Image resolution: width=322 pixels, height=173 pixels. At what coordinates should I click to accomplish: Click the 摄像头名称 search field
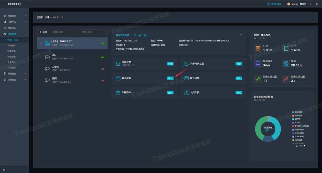point(64,32)
